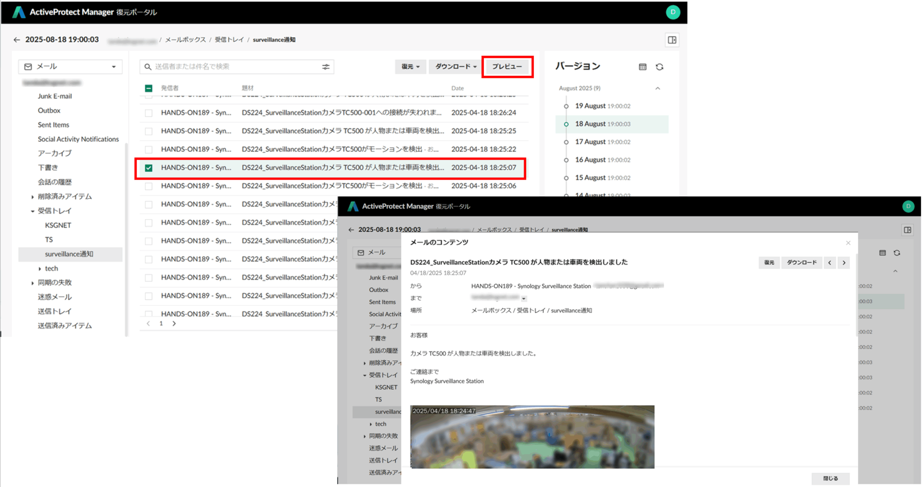Expand the tech folder in main window
This screenshot has height=487, width=922.
click(x=40, y=269)
